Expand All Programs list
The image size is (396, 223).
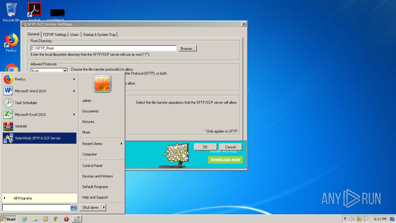[x=40, y=198]
